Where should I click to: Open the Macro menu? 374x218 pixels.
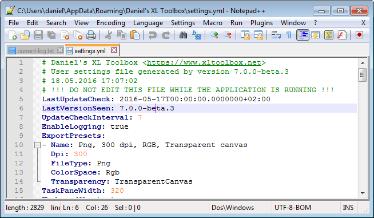(213, 23)
